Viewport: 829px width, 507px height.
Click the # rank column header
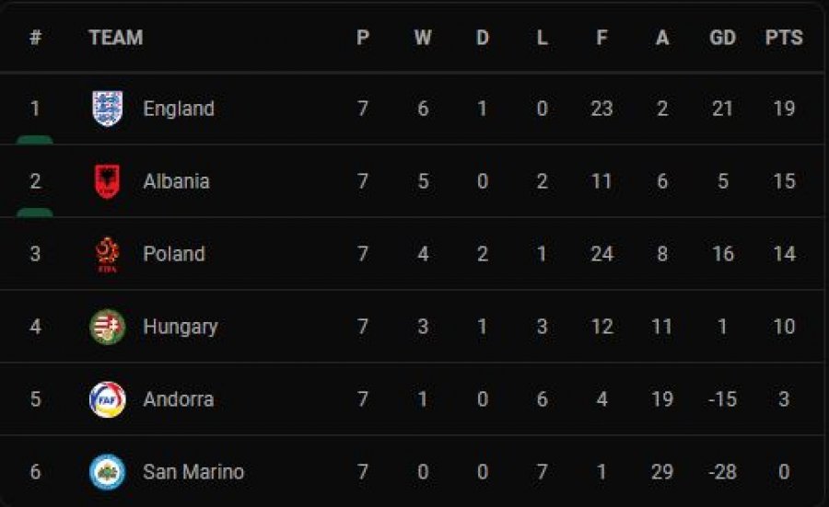[35, 38]
